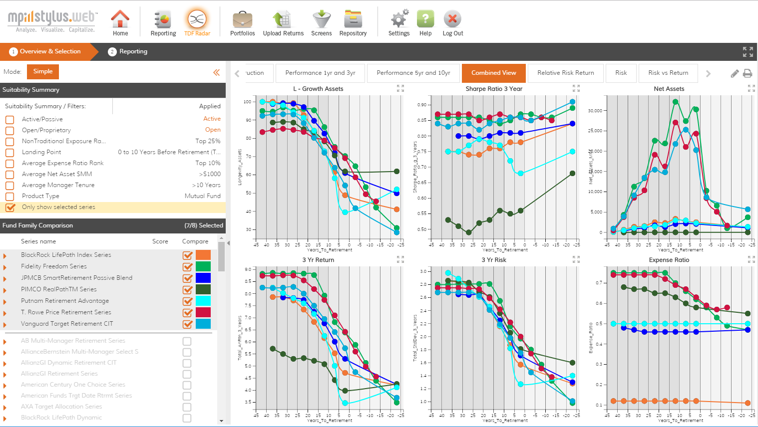Select the Combined View tab
Viewport: 758px width, 427px height.
pos(494,73)
